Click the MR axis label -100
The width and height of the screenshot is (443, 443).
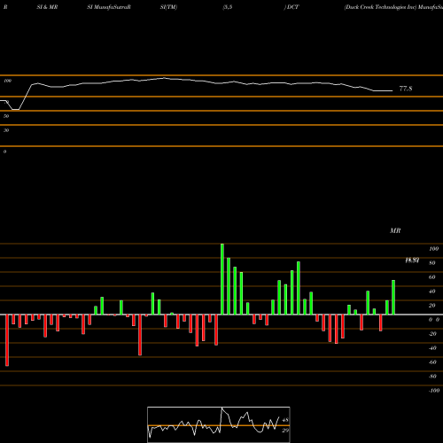pyautogui.click(x=434, y=391)
